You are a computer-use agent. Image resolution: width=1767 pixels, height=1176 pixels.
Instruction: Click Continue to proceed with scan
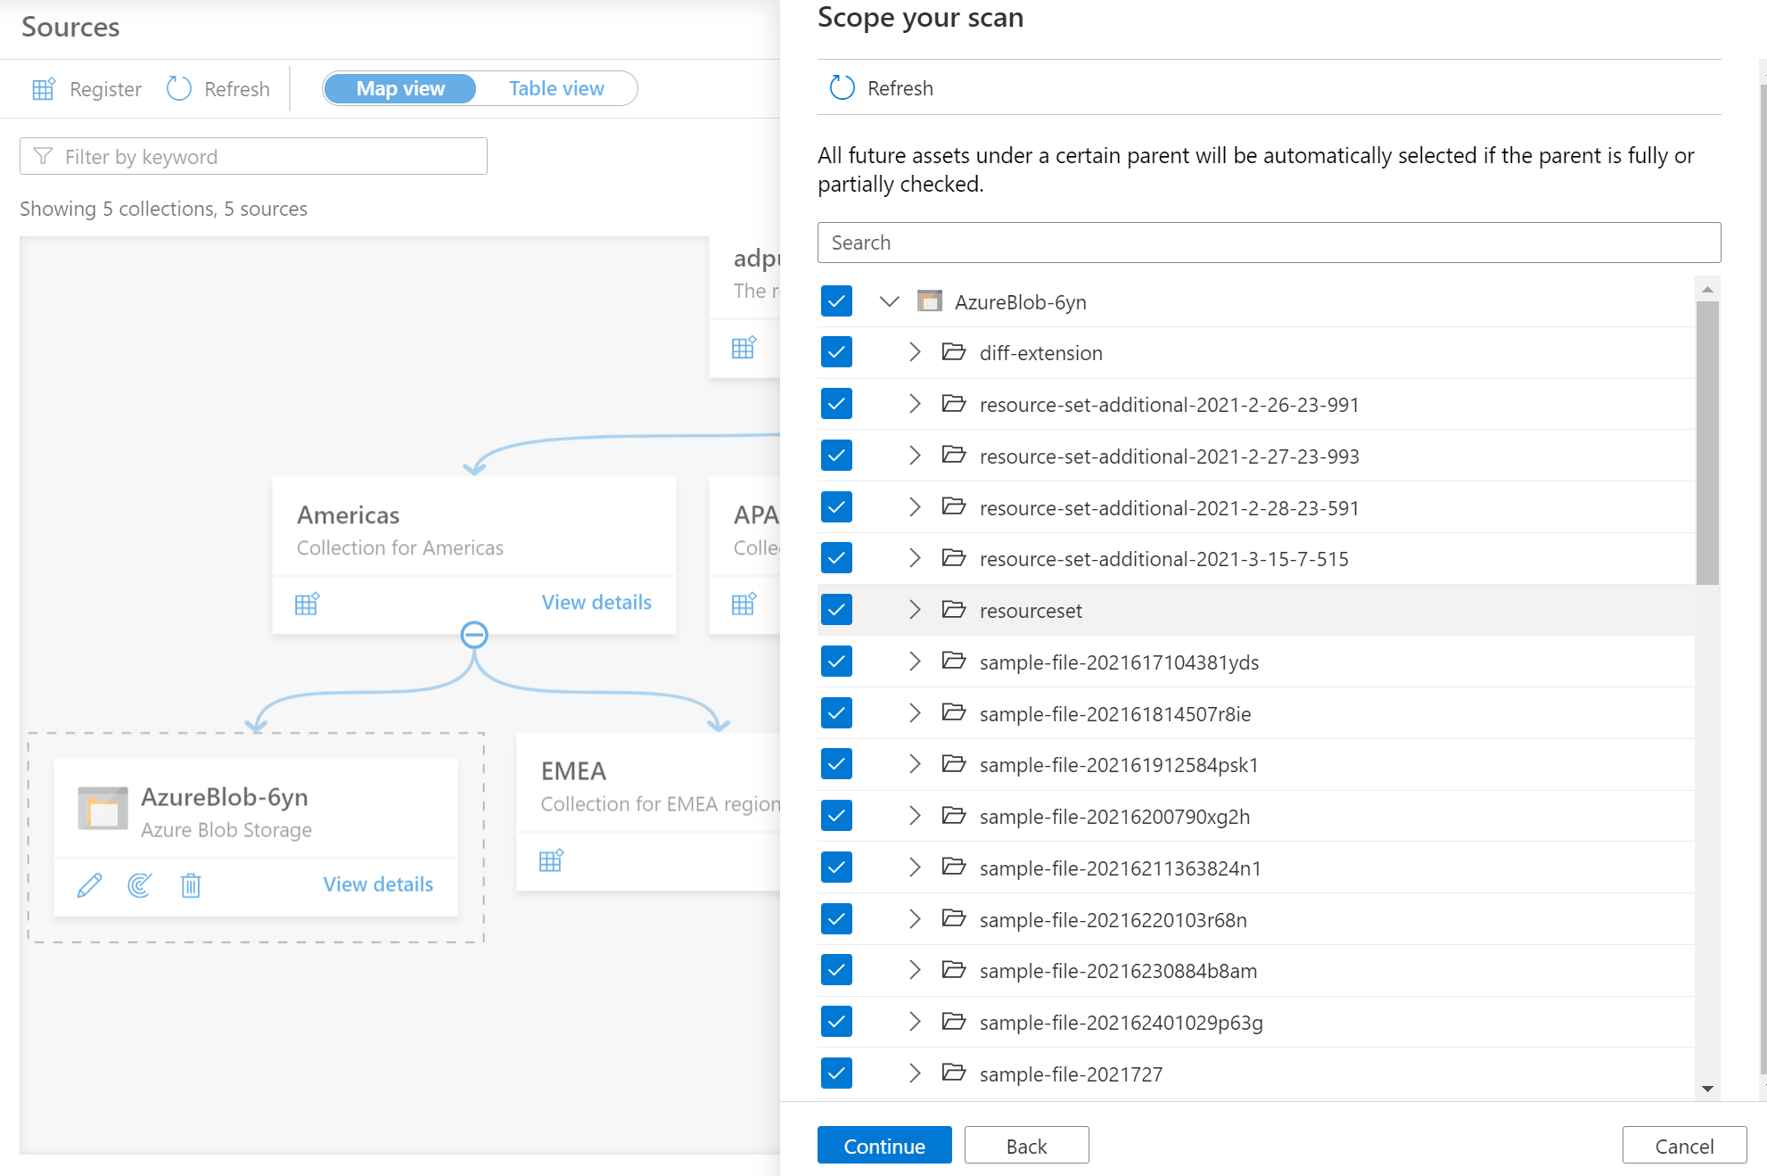(x=885, y=1143)
